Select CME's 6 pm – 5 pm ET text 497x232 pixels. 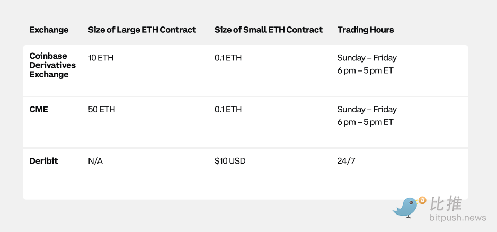pyautogui.click(x=365, y=122)
